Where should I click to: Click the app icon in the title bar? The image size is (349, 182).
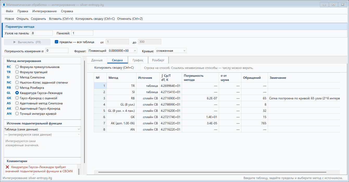pos(4,4)
